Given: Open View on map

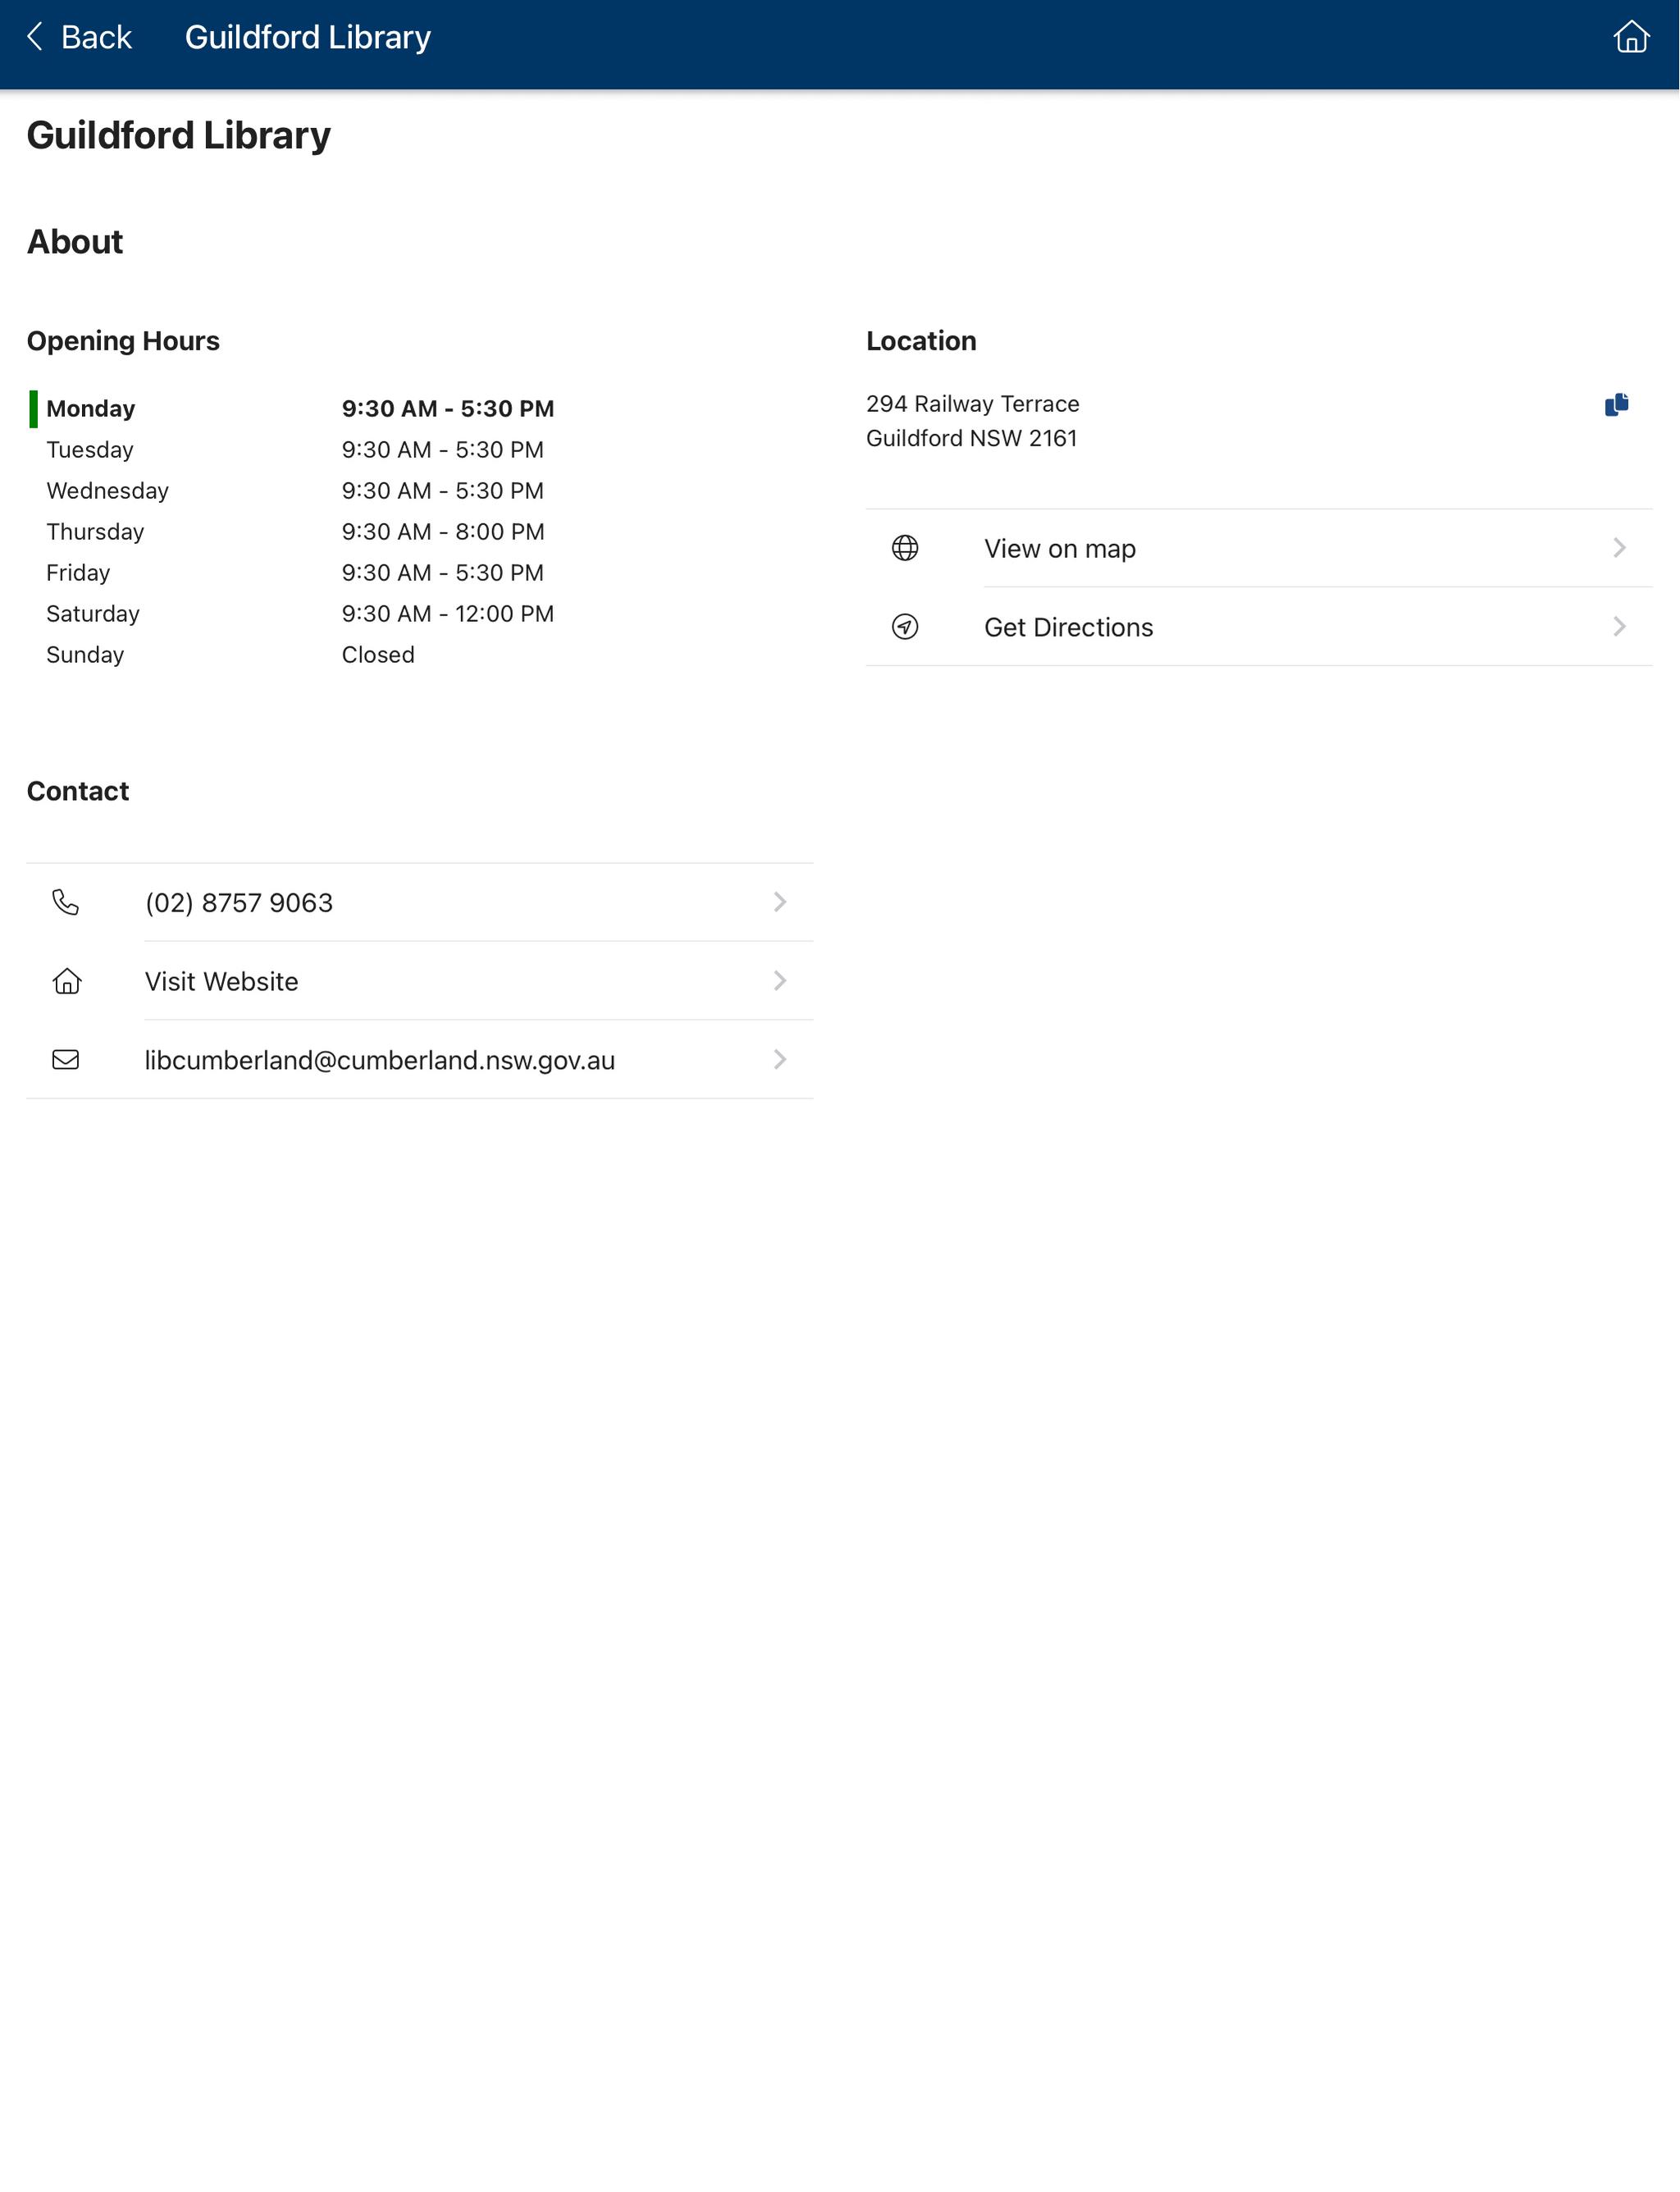Looking at the screenshot, I should [x=1259, y=548].
